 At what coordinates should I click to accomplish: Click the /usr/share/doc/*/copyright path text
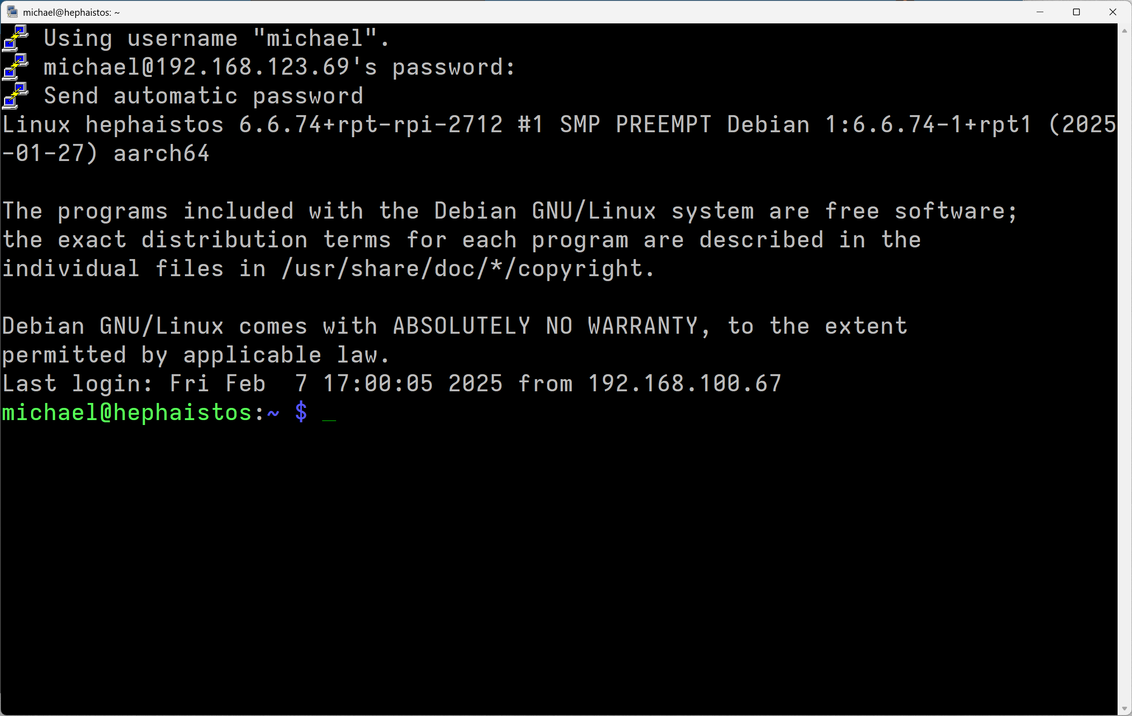pos(468,269)
